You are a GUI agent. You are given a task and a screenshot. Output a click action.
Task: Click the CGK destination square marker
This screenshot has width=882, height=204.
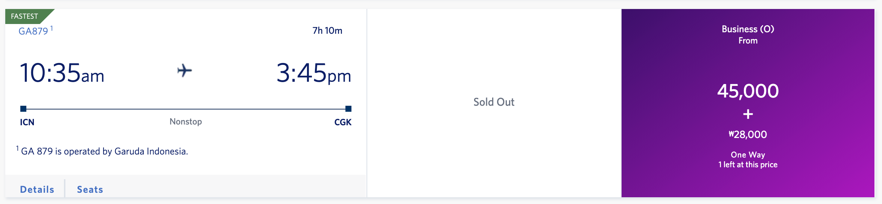click(348, 109)
